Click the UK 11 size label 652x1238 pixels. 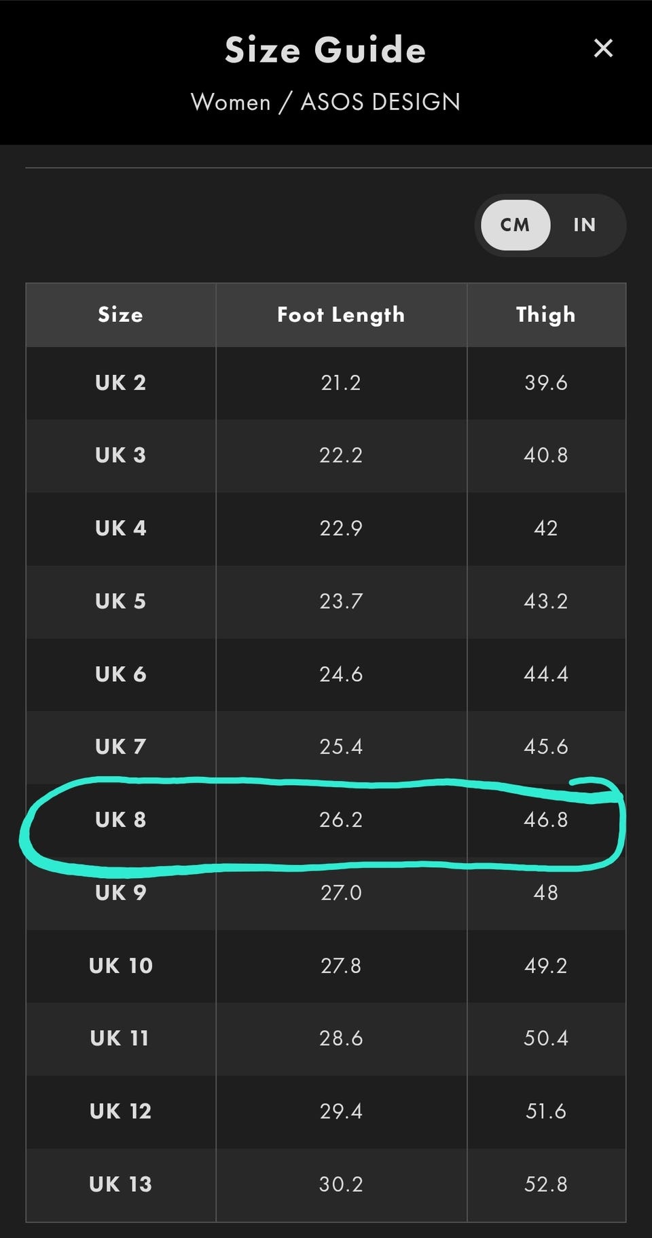(120, 1038)
